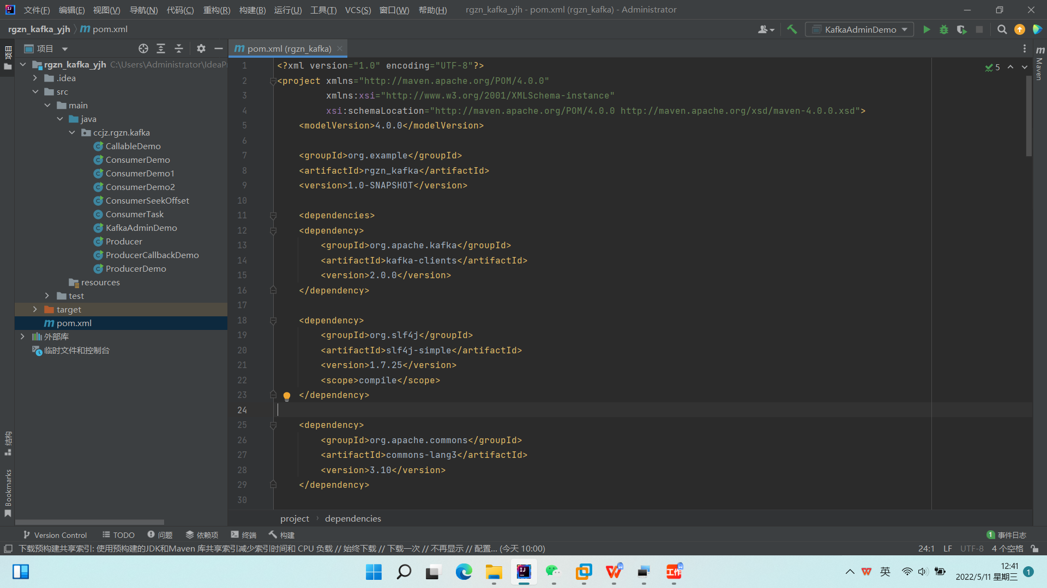
Task: Select opened file locator icon
Action: click(x=143, y=48)
